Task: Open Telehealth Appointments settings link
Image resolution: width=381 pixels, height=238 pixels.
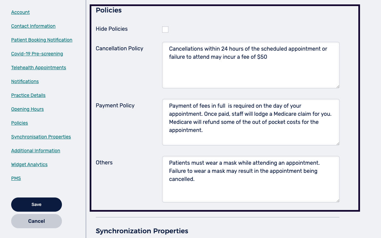Action: click(39, 68)
